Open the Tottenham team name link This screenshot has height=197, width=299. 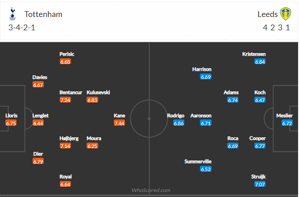click(43, 14)
